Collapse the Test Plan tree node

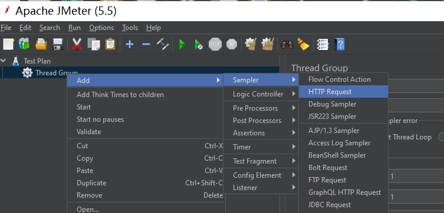pyautogui.click(x=4, y=61)
